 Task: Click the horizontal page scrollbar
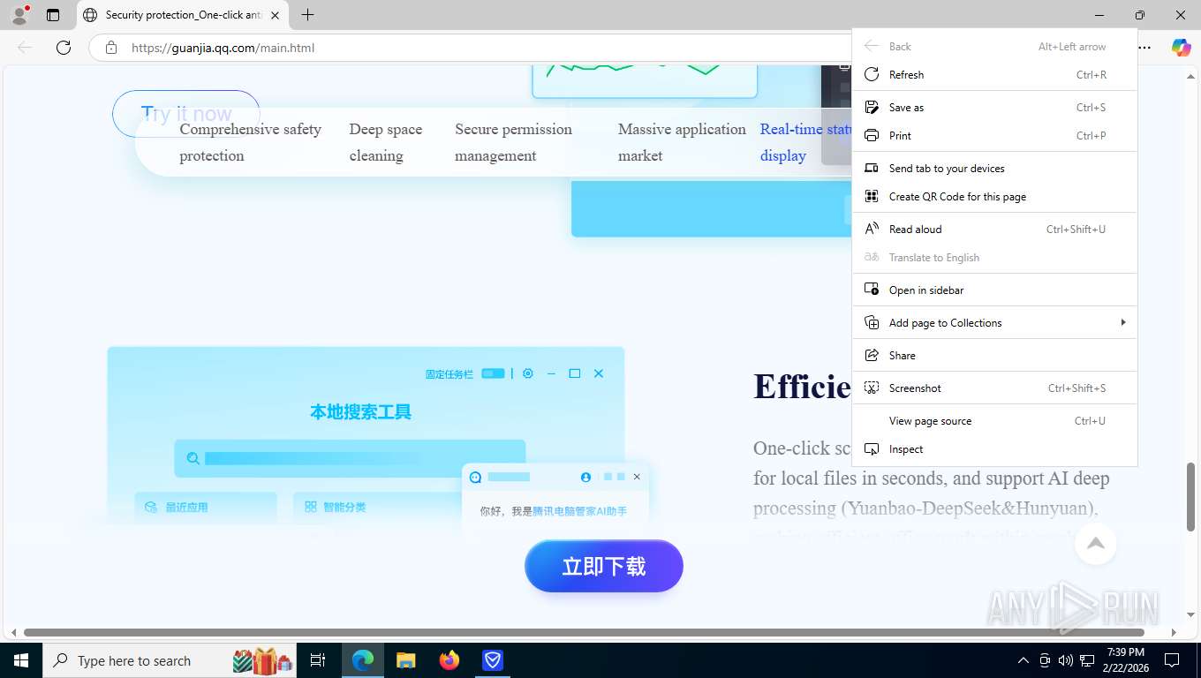pos(584,632)
